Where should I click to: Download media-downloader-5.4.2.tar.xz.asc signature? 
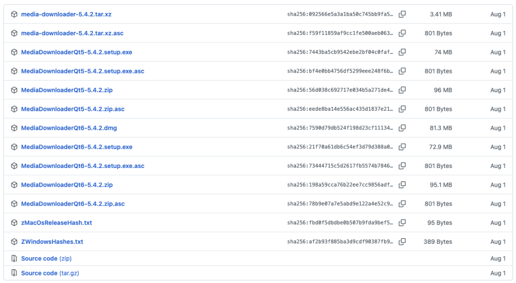point(73,33)
